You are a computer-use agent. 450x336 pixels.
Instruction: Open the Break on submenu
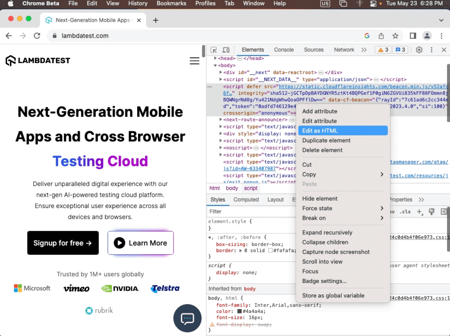[x=343, y=218]
